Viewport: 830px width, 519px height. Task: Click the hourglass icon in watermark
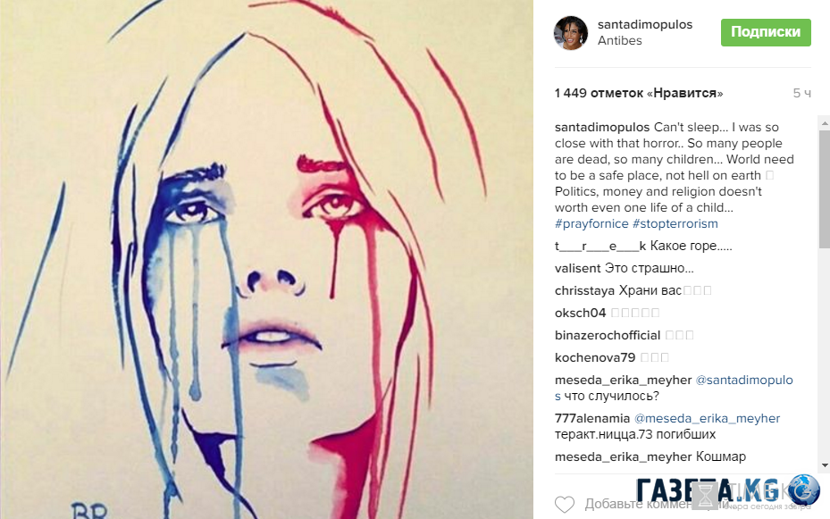tap(706, 495)
